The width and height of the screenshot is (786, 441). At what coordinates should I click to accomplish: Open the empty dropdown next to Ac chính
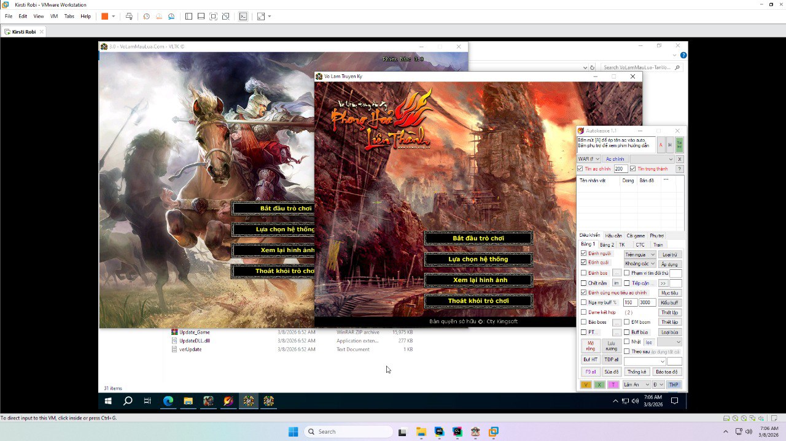pyautogui.click(x=652, y=159)
